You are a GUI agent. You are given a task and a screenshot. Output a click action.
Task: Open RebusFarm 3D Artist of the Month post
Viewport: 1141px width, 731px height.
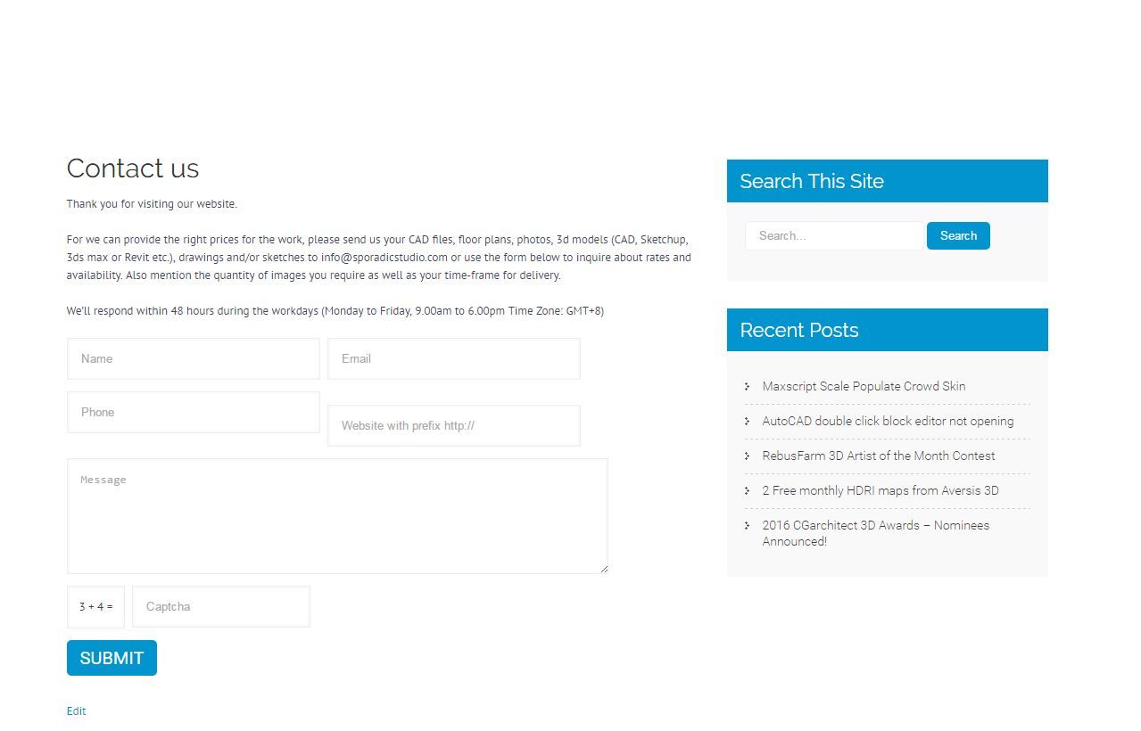[x=879, y=456]
